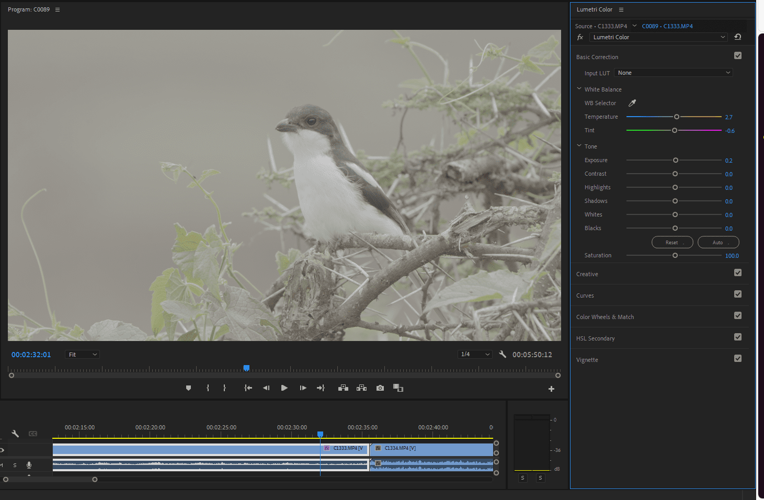Open timeline display settings wrench
The image size is (764, 500).
pyautogui.click(x=15, y=434)
